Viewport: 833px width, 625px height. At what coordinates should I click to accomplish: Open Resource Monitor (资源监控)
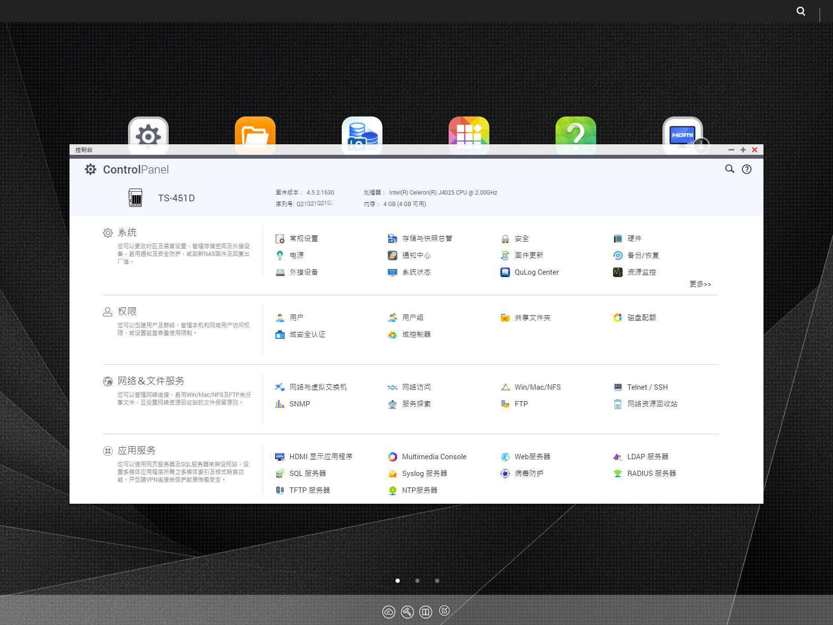(641, 272)
